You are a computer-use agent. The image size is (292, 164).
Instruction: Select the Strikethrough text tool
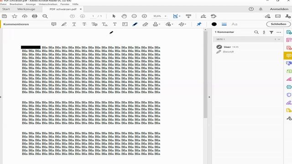84,24
